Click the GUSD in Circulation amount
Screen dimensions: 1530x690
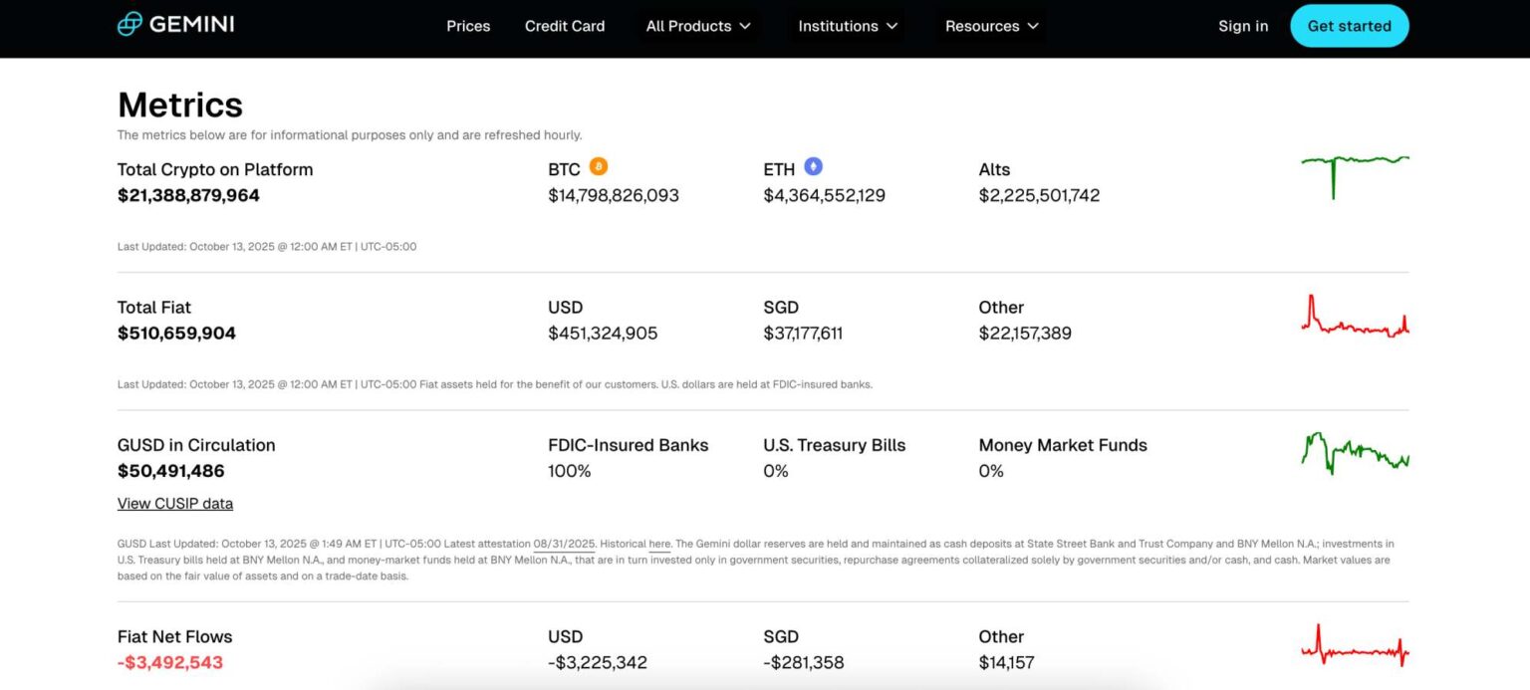click(170, 470)
